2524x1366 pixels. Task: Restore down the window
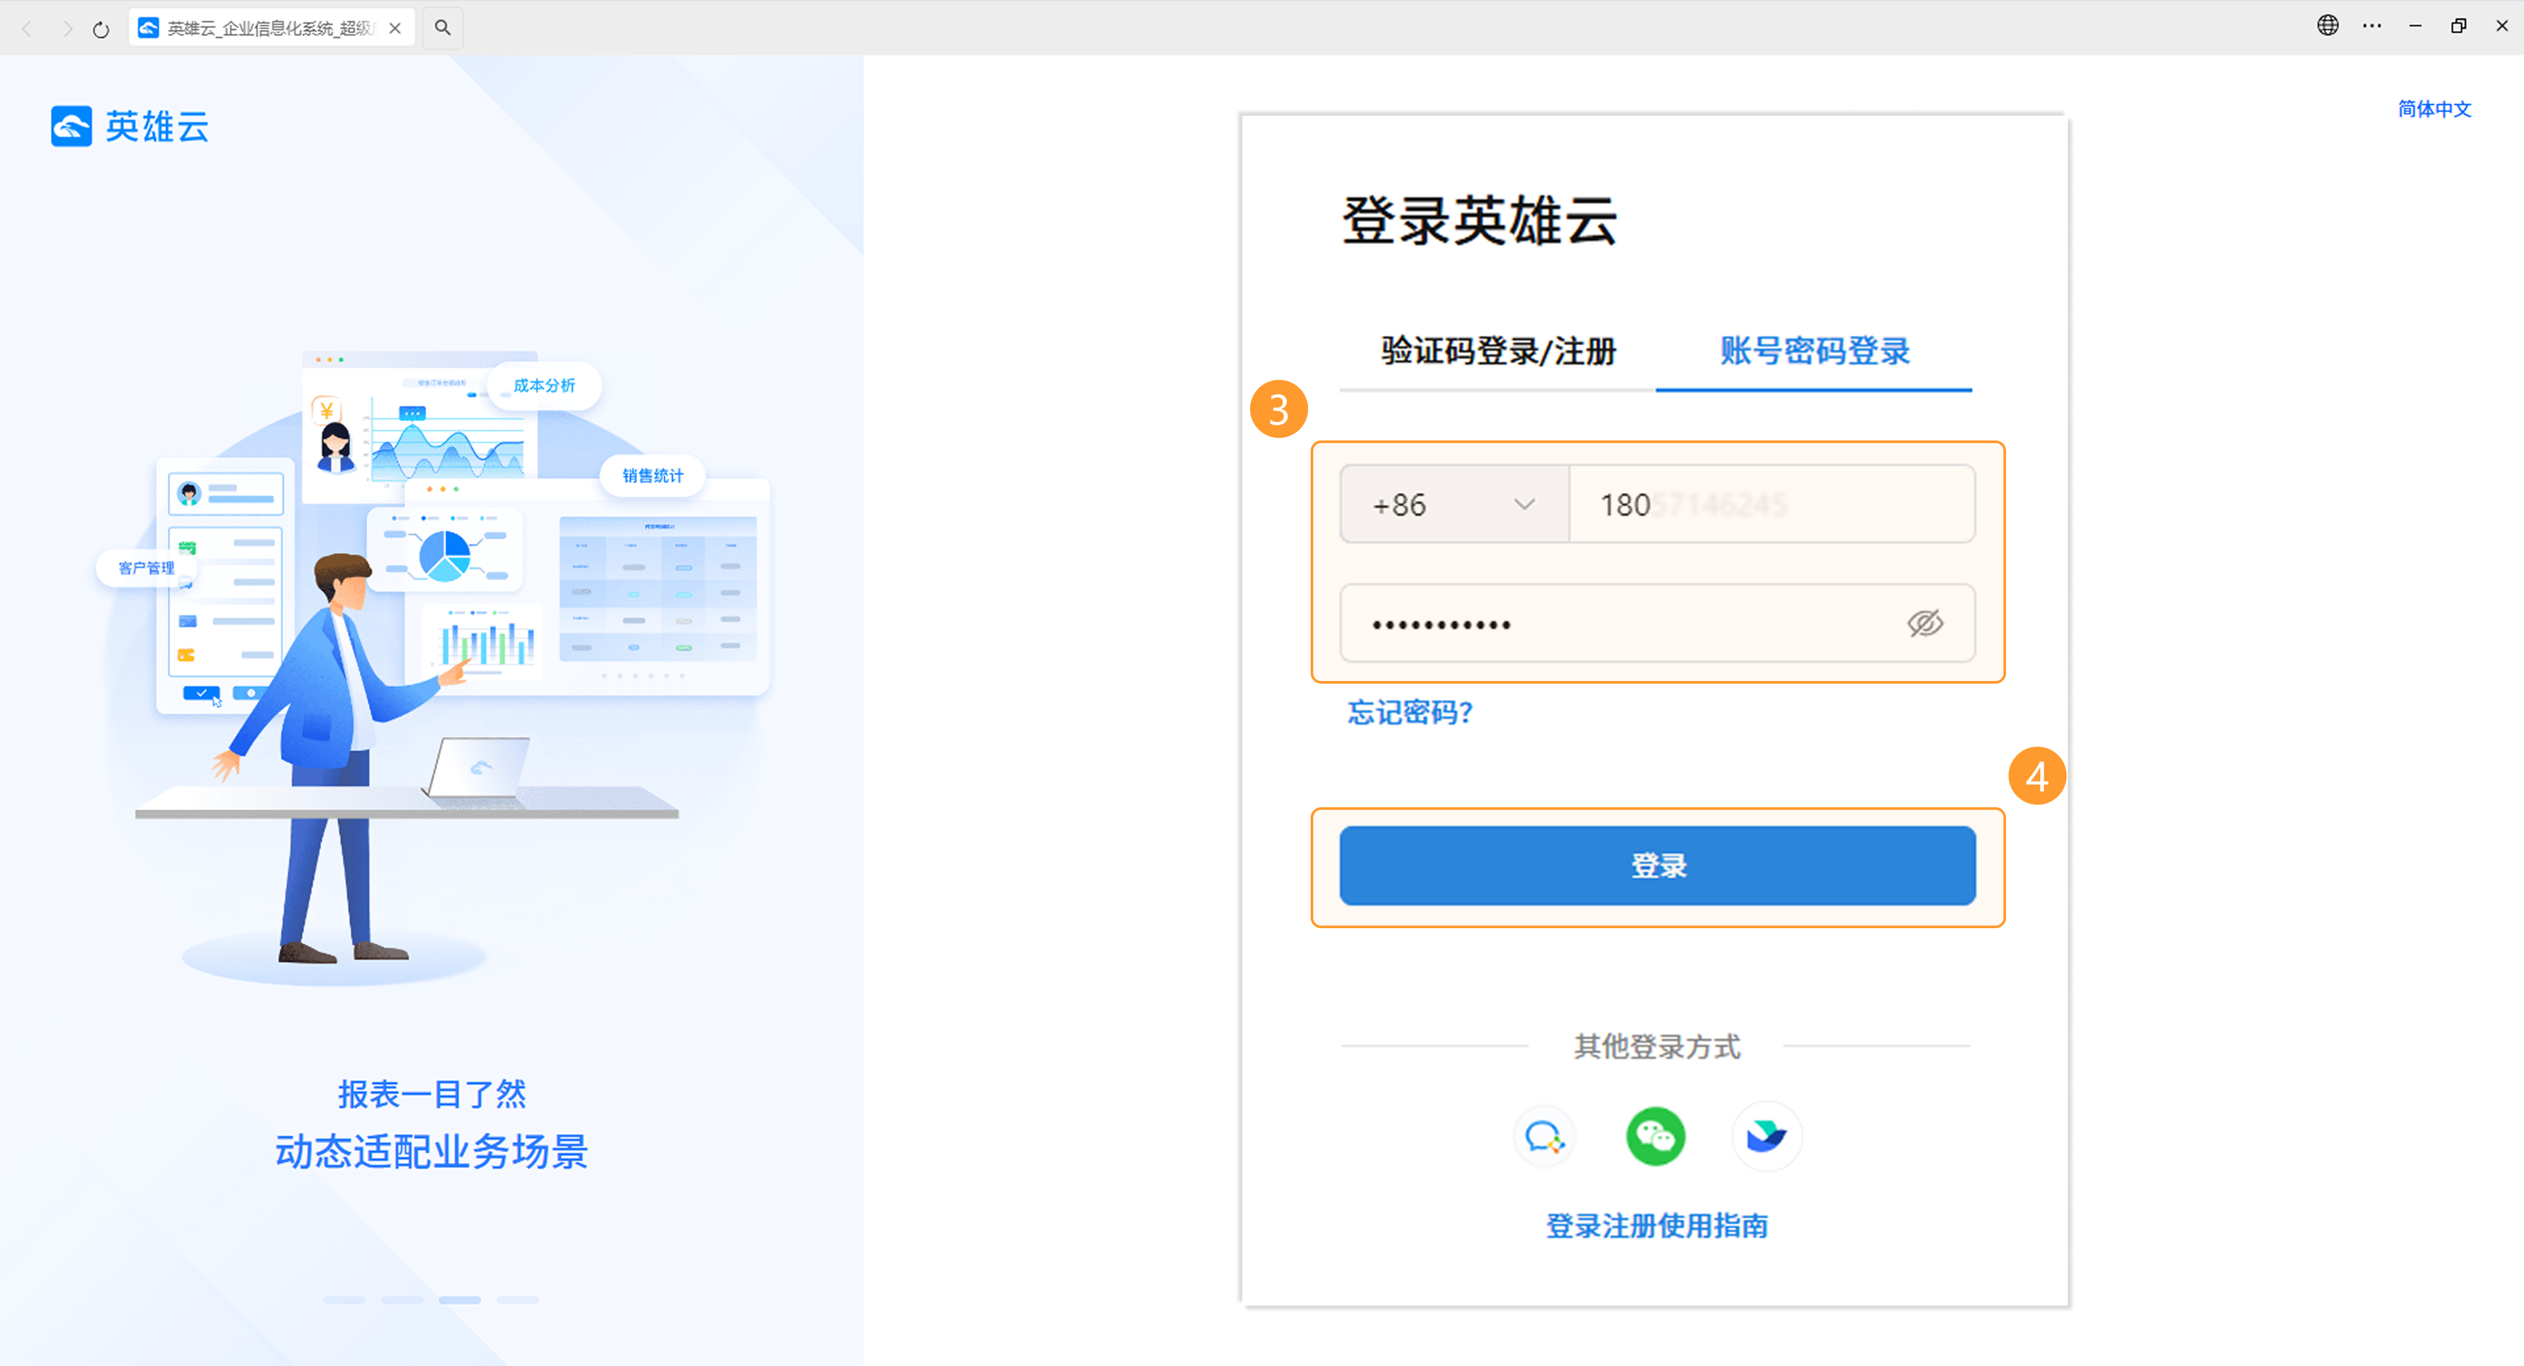tap(2458, 26)
